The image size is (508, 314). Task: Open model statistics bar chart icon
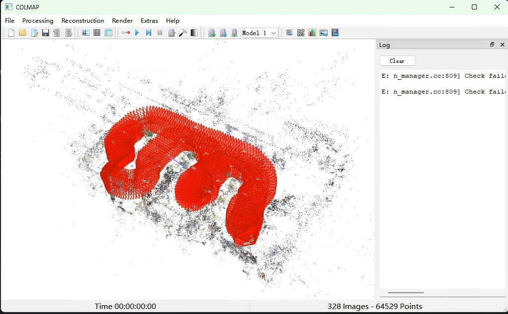(312, 33)
